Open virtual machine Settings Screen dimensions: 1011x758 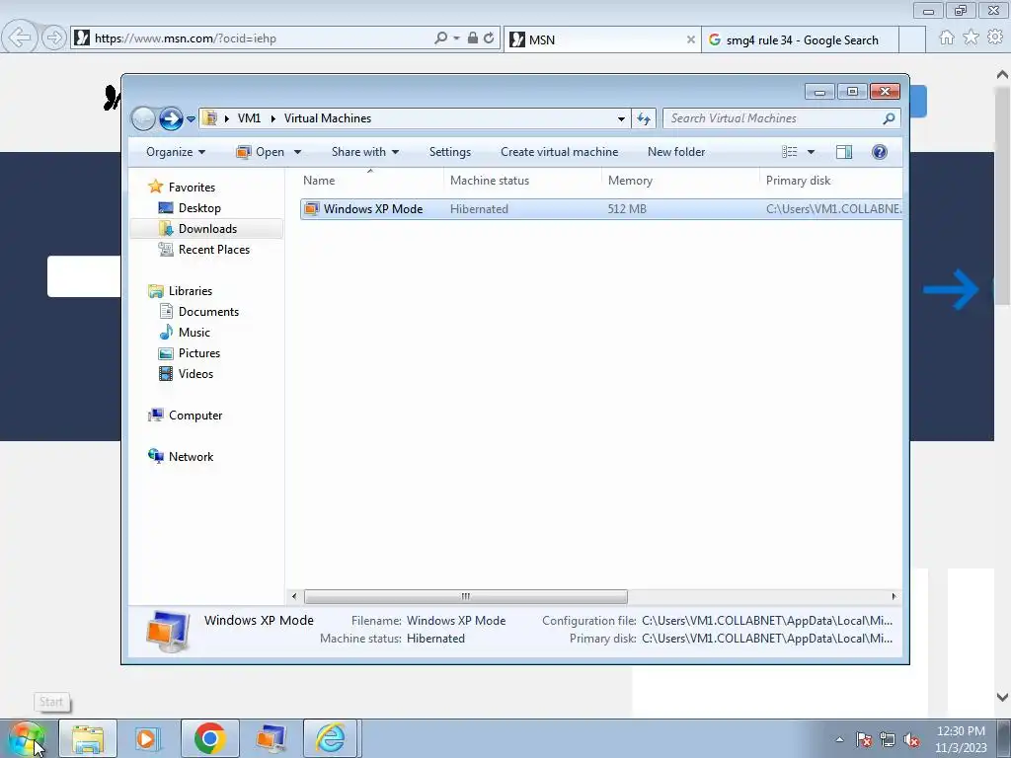tap(450, 152)
